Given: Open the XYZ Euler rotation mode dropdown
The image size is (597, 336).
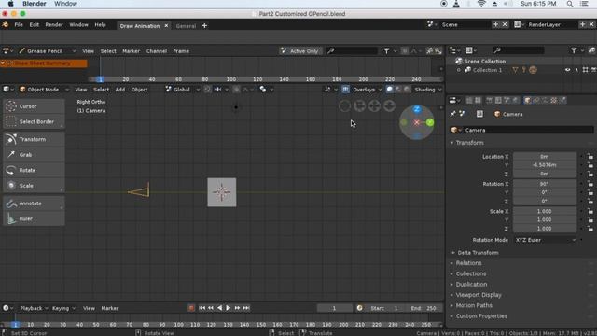Looking at the screenshot, I should [545, 240].
